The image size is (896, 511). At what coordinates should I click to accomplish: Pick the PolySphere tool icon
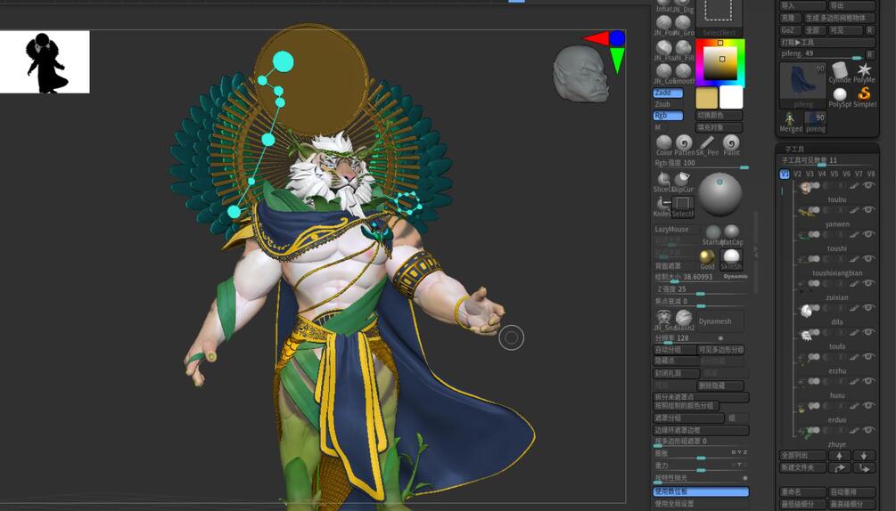[x=840, y=94]
